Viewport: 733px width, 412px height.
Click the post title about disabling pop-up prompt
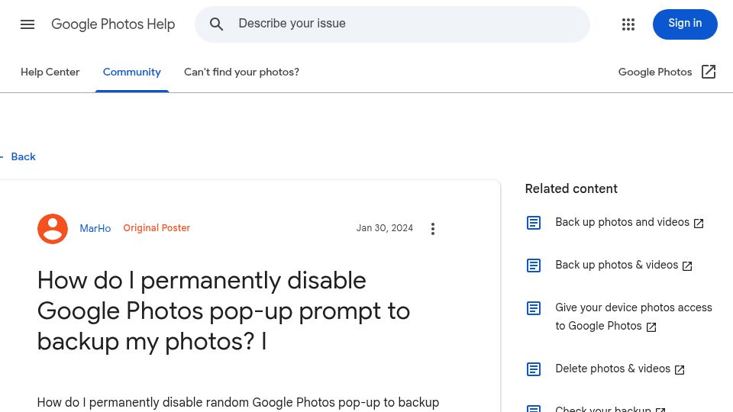coord(224,311)
